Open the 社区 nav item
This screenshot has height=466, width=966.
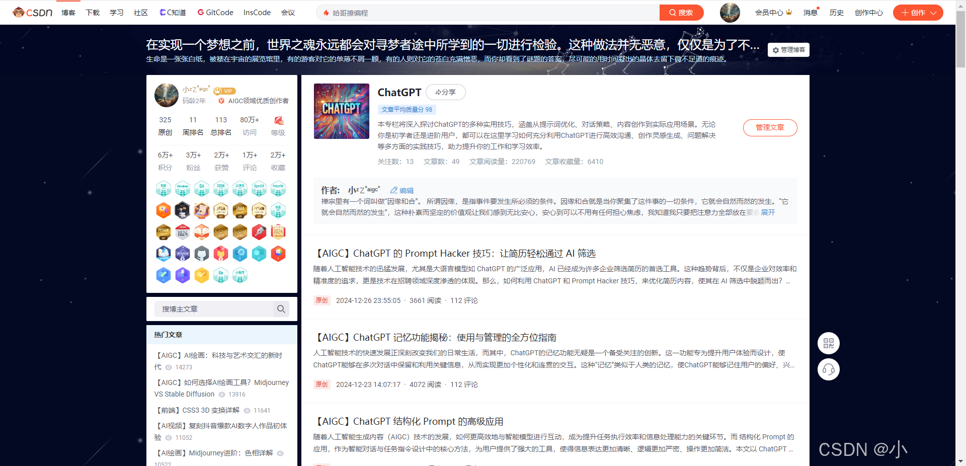141,13
